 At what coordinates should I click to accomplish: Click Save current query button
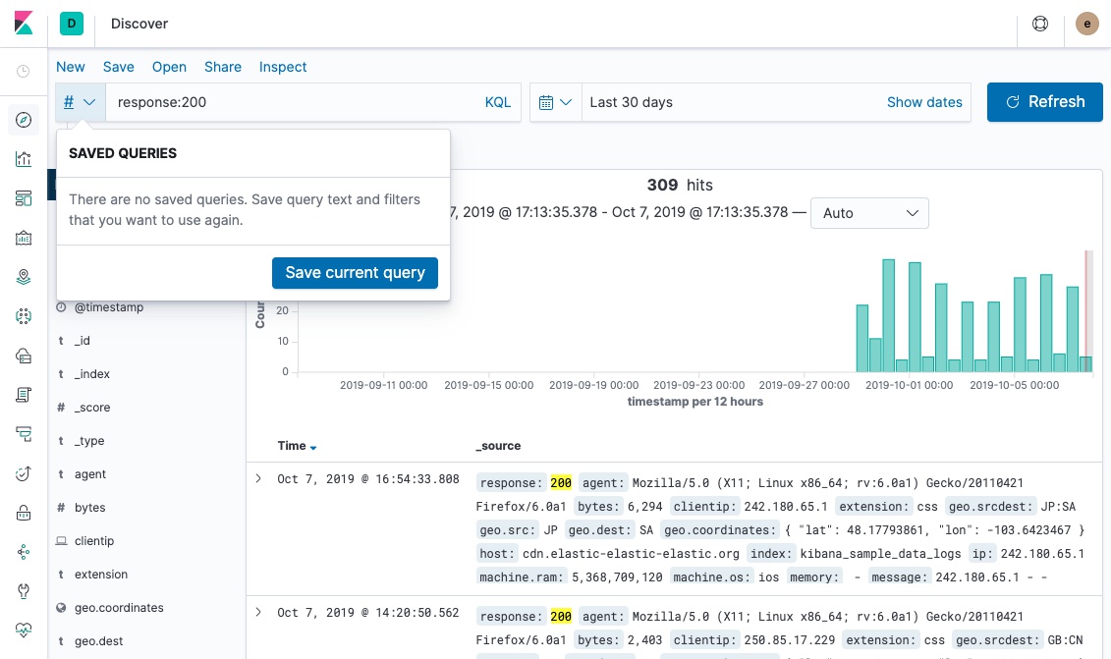point(355,273)
